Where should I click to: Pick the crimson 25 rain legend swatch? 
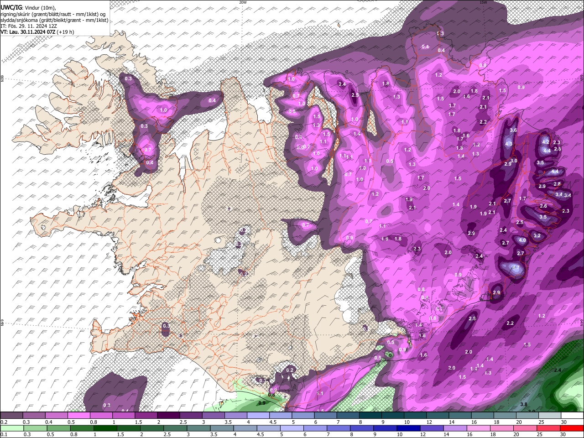(x=549, y=428)
